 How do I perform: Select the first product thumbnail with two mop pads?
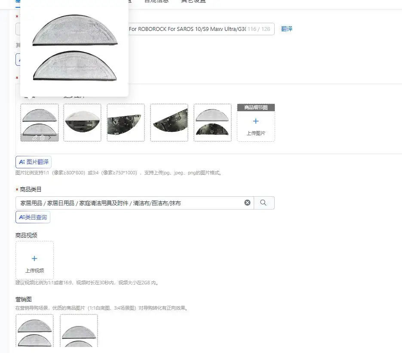[40, 122]
